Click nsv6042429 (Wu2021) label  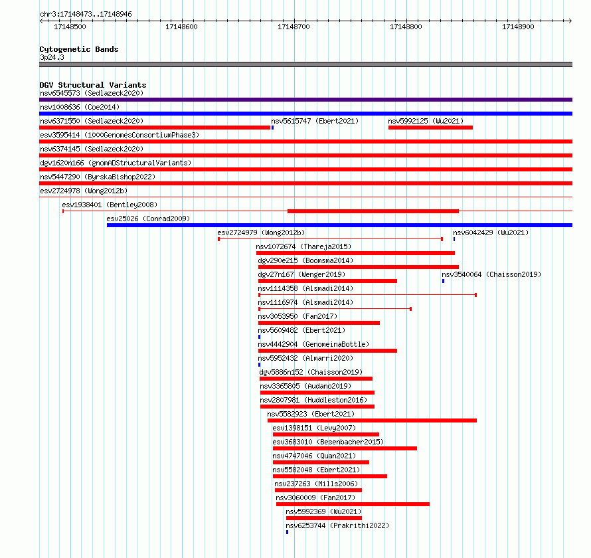[x=491, y=232]
